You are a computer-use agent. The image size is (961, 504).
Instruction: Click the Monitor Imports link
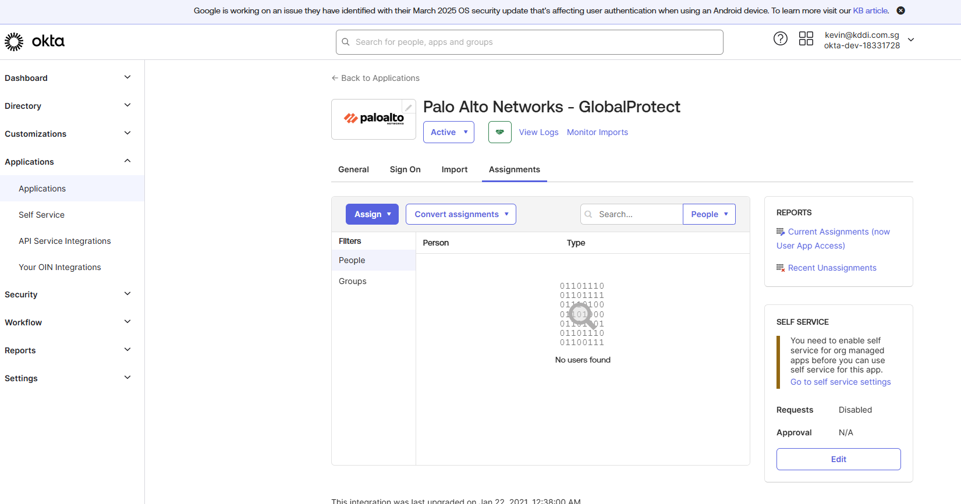point(597,132)
